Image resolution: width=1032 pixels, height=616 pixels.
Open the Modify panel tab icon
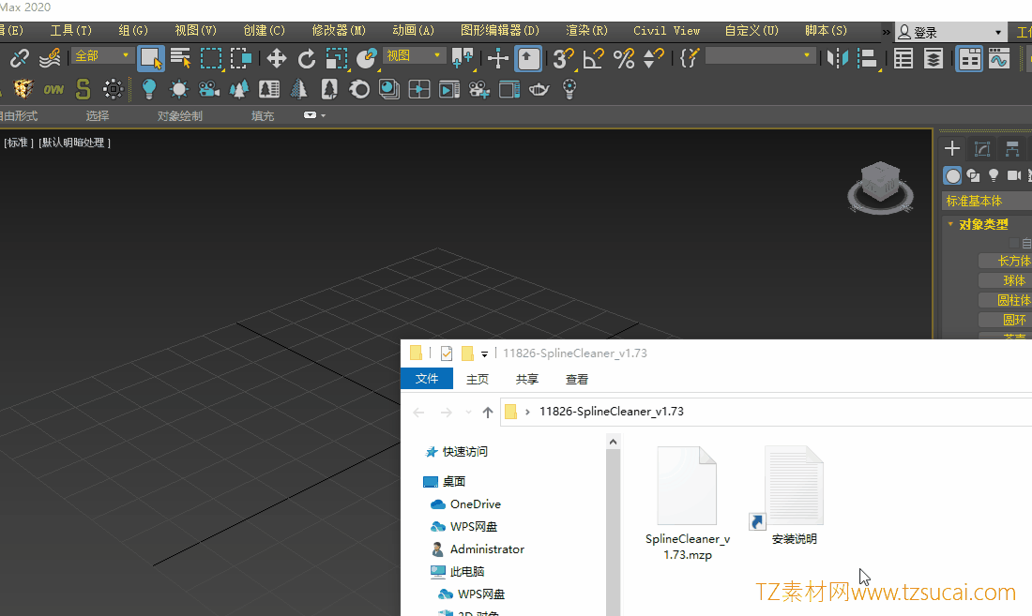click(982, 149)
